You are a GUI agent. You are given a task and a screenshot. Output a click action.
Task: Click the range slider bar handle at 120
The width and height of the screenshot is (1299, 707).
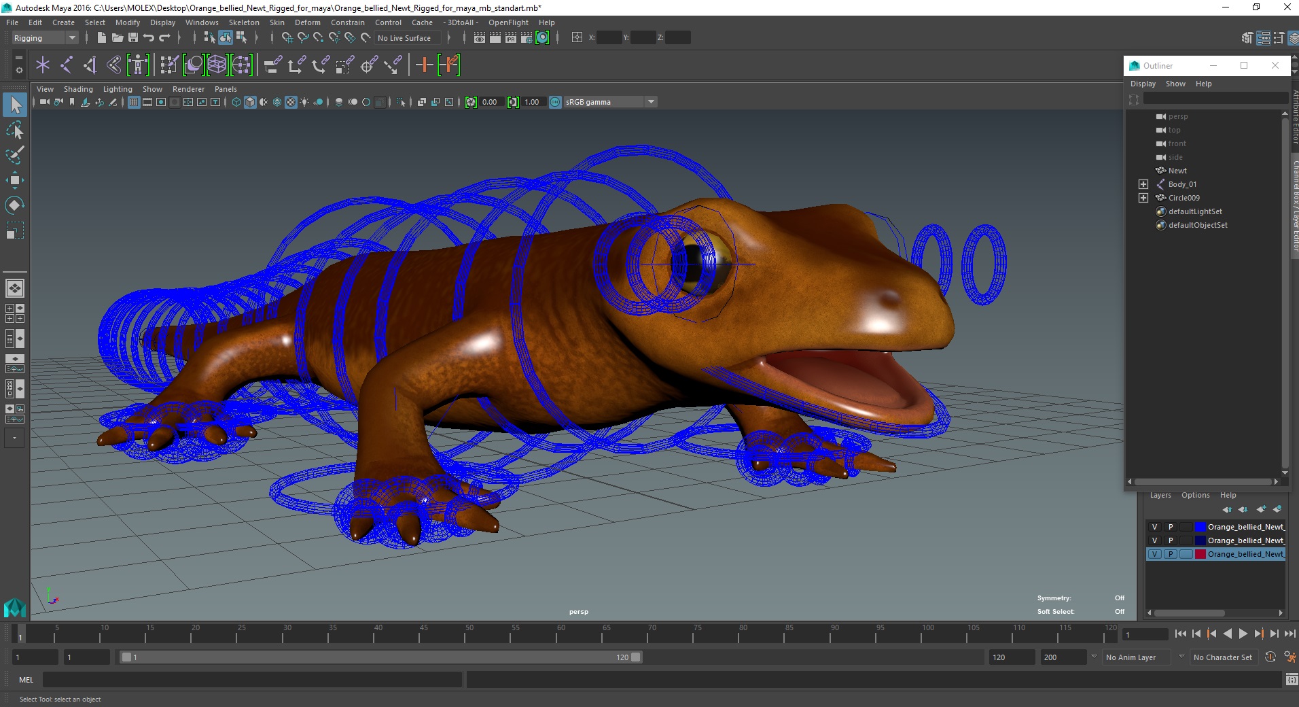click(636, 657)
